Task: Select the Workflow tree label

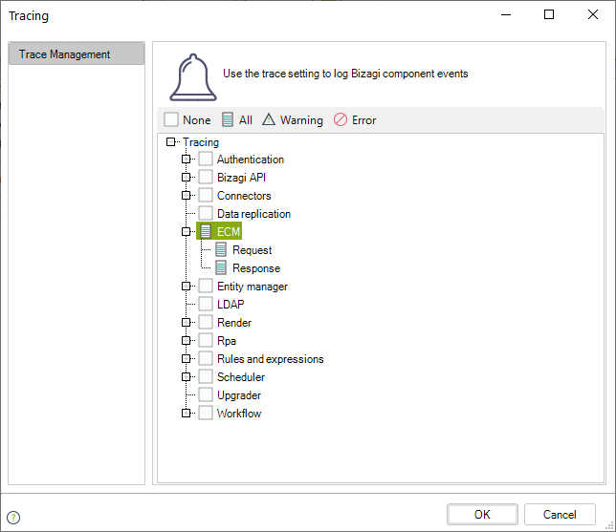Action: click(x=239, y=414)
